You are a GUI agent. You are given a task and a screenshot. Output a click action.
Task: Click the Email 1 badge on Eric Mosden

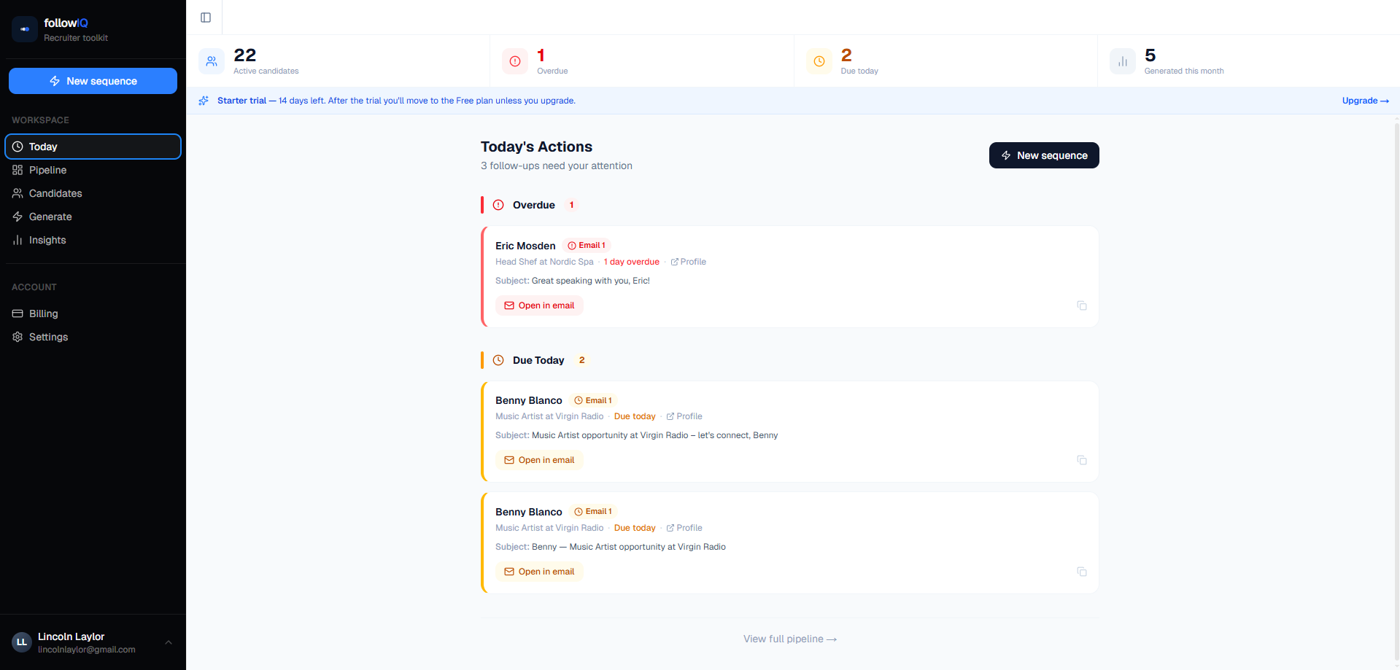click(x=587, y=246)
